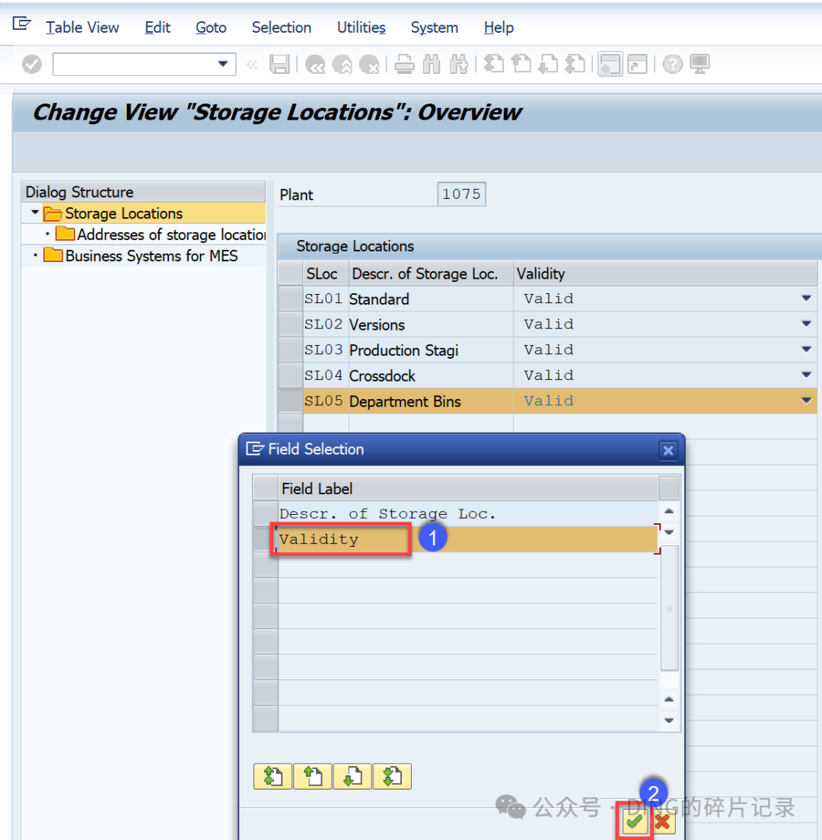The width and height of the screenshot is (822, 840).
Task: Click the Back green arrow icon
Action: click(x=315, y=65)
